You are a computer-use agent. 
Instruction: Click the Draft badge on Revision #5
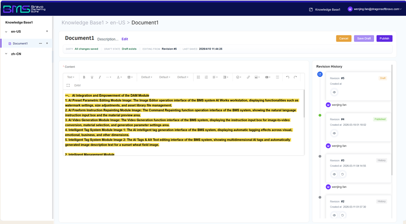383,78
